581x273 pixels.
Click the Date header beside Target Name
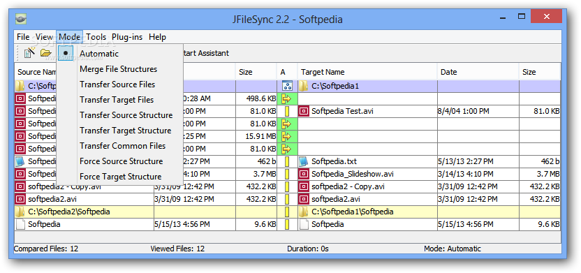click(x=478, y=72)
